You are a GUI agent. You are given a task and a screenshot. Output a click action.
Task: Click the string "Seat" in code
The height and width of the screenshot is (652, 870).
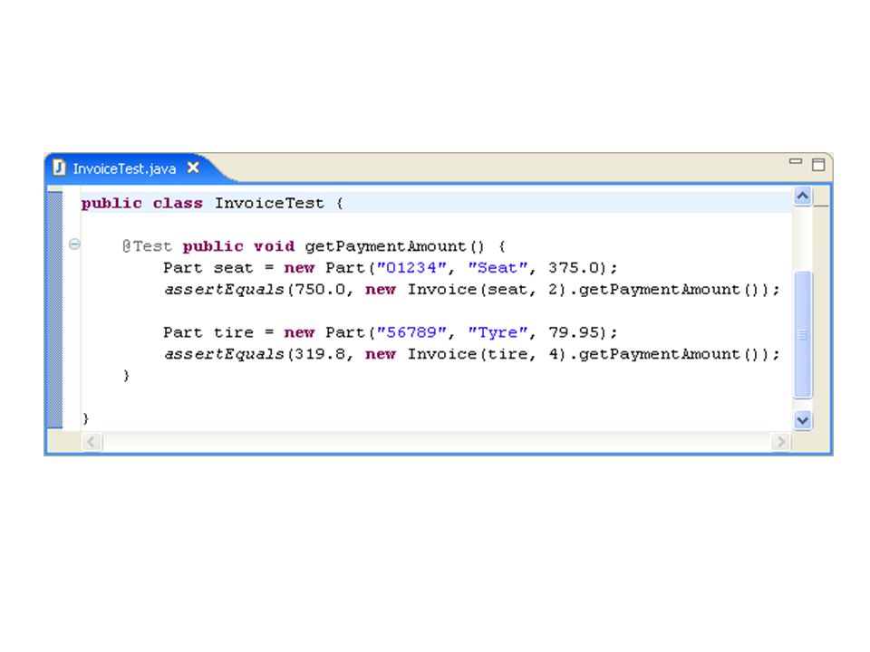pos(498,268)
